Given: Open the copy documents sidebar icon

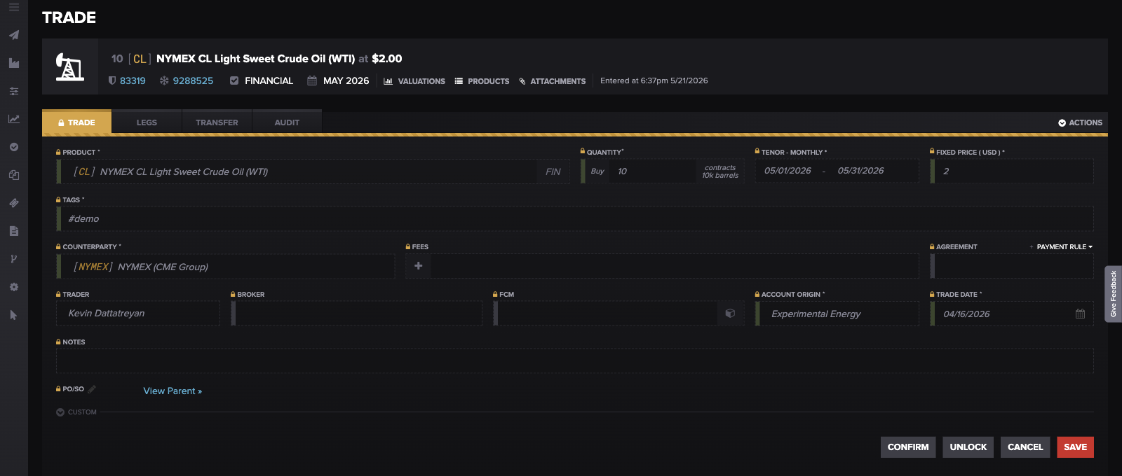Looking at the screenshot, I should tap(13, 175).
